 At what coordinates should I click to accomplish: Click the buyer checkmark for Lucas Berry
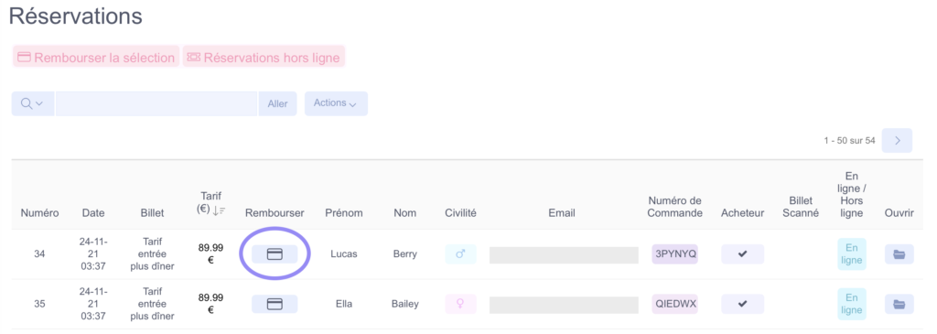[742, 254]
